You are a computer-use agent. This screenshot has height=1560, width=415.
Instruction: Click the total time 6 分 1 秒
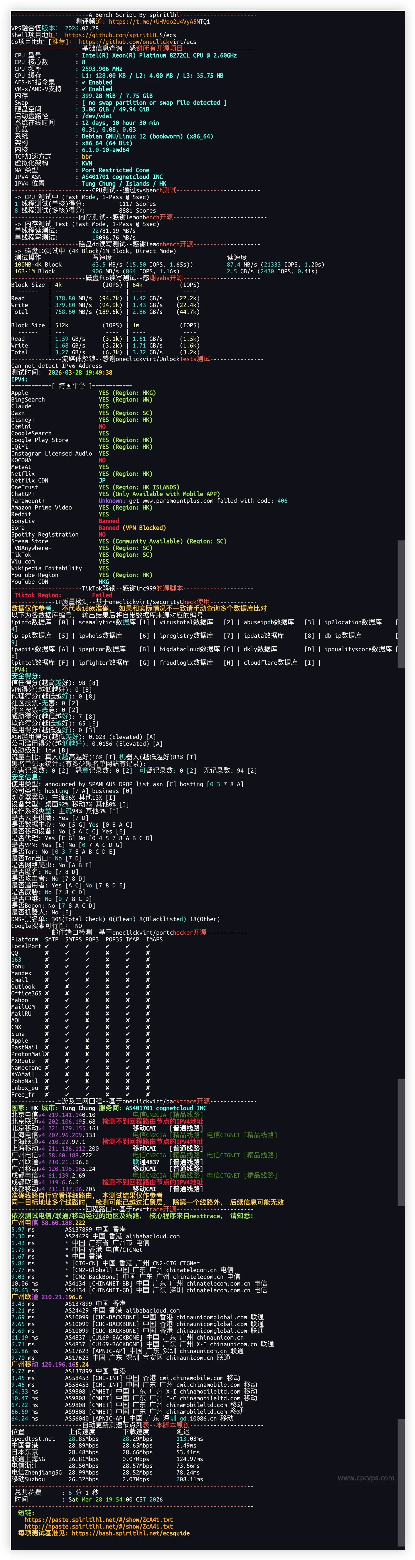[x=83, y=1492]
